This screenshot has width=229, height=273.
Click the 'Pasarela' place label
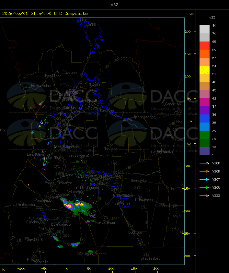40,262
